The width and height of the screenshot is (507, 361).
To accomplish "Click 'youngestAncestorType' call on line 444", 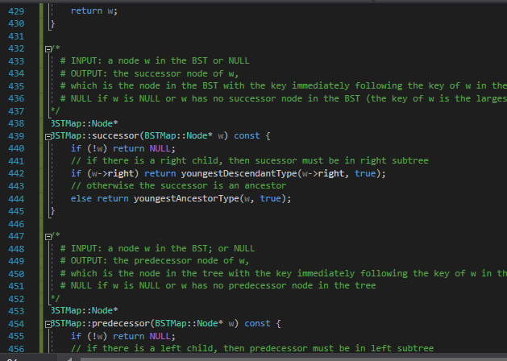I will [x=186, y=198].
